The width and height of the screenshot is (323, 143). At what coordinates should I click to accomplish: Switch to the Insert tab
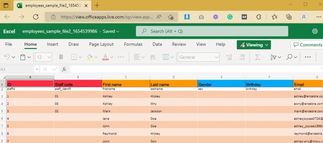52,44
